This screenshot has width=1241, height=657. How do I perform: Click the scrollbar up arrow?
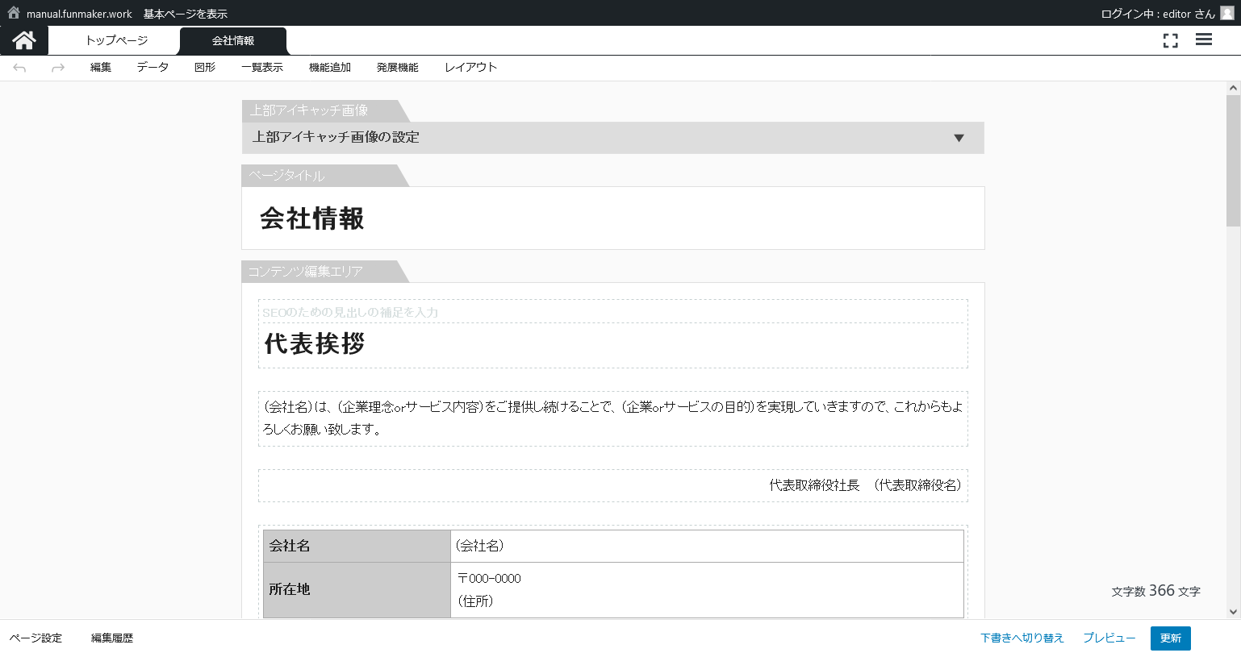[1233, 88]
